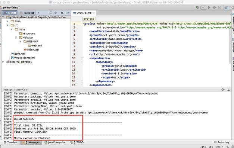Close the ymate-demo editor tab
The height and width of the screenshot is (148, 234).
tap(93, 13)
